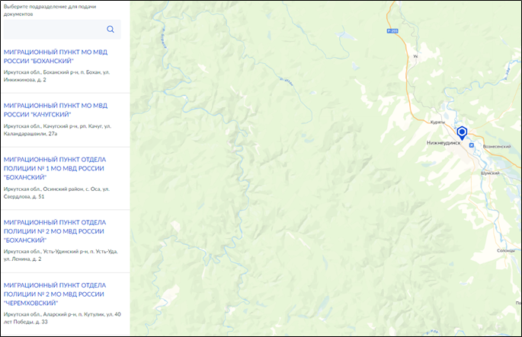Click address рп. Качуг, ул. Каландарашвили
Screen dimensions: 522x337
coord(57,130)
